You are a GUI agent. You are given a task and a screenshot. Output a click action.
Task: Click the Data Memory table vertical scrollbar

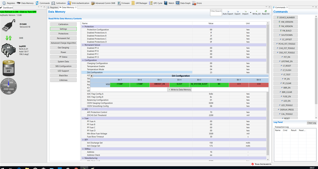point(268,90)
